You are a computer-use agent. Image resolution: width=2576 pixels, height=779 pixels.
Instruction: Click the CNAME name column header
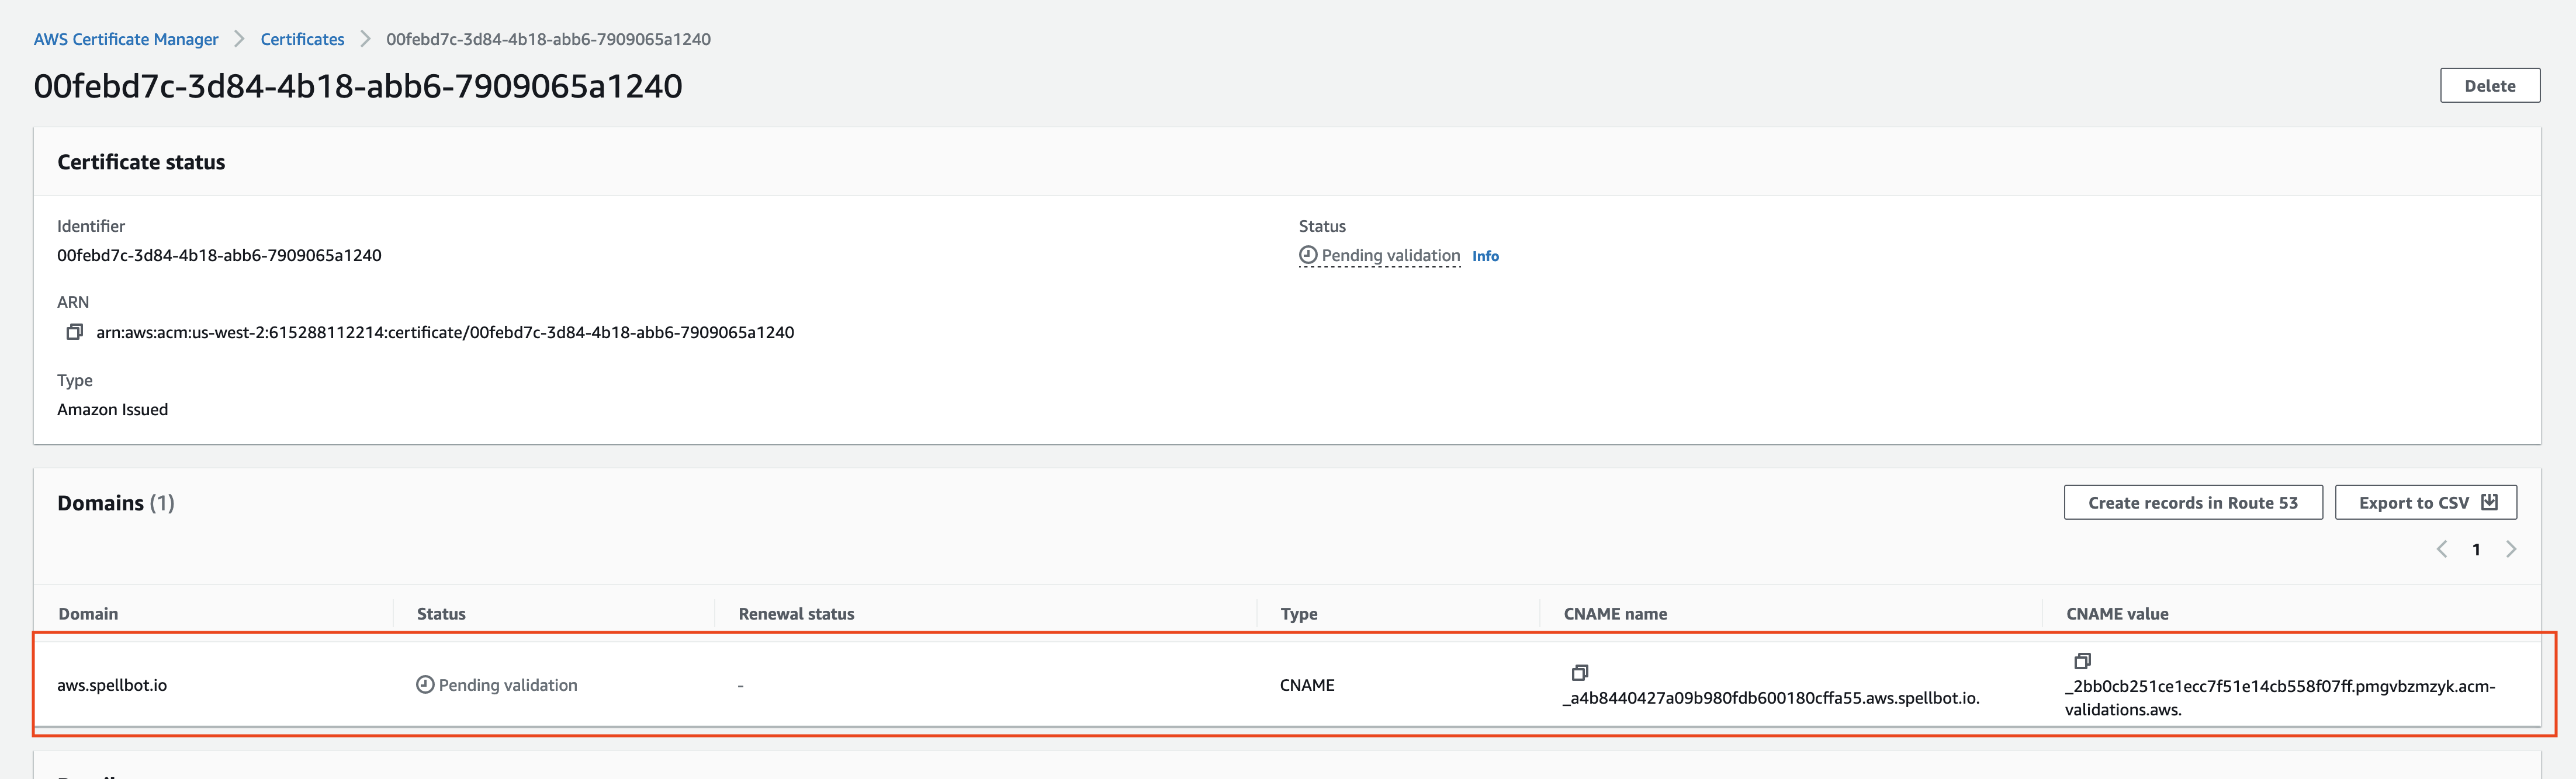tap(1615, 613)
